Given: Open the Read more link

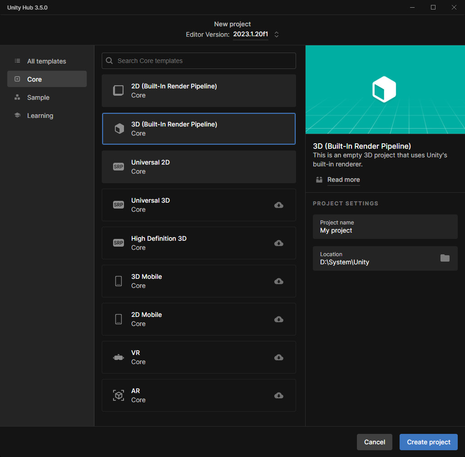Looking at the screenshot, I should [x=343, y=180].
